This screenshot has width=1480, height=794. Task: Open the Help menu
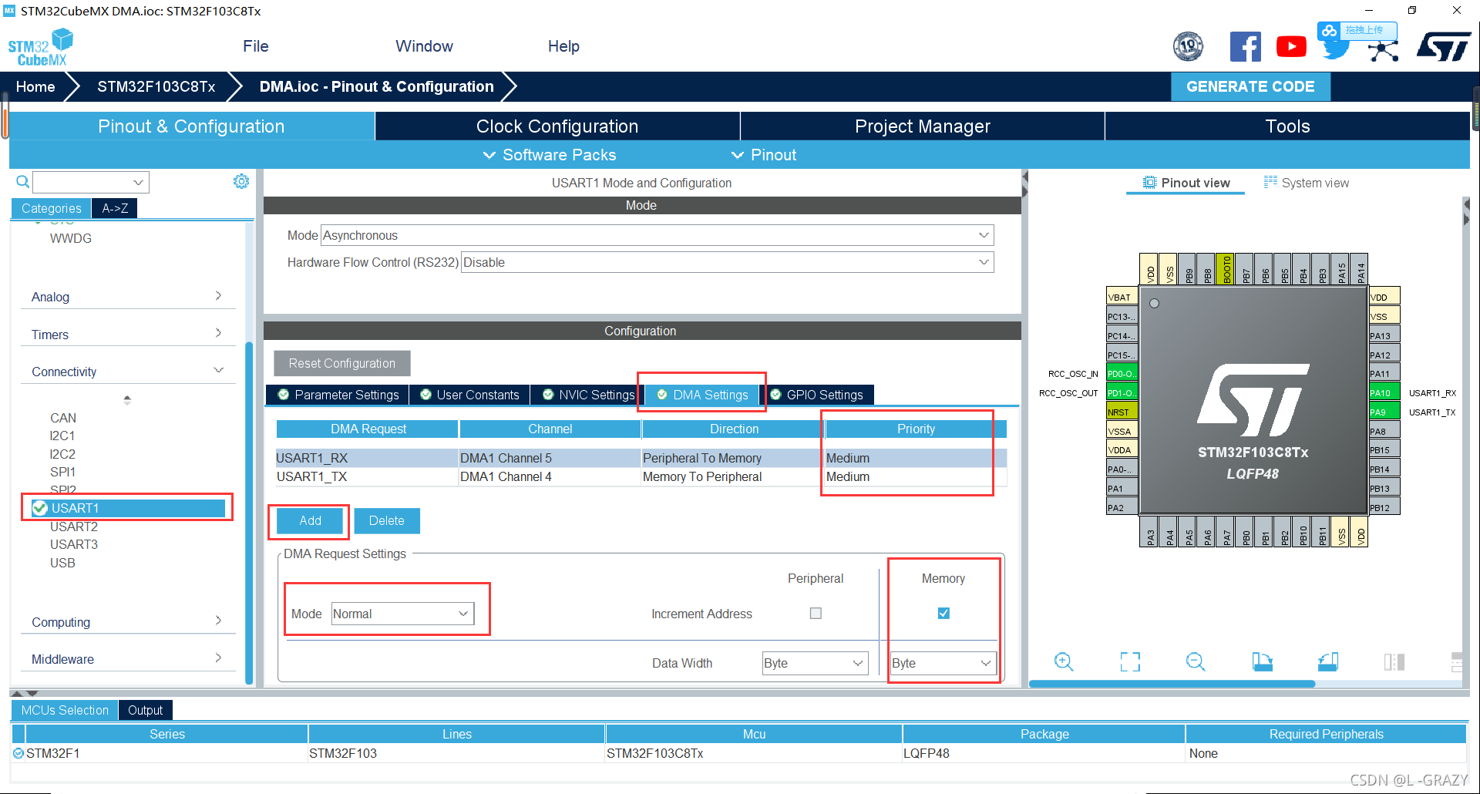pos(563,46)
